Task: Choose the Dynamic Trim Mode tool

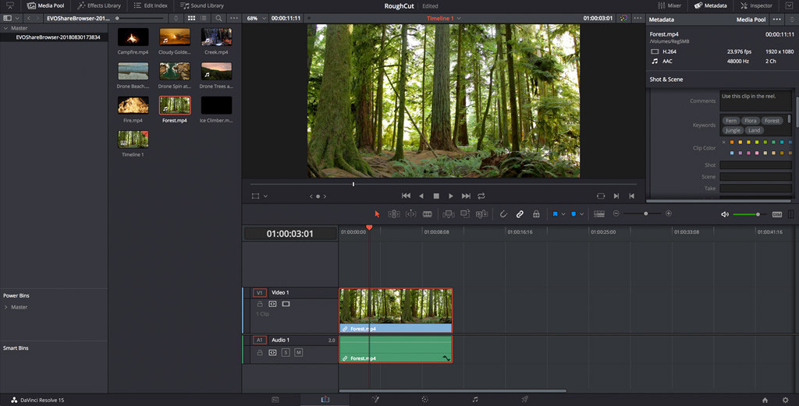Action: click(410, 214)
